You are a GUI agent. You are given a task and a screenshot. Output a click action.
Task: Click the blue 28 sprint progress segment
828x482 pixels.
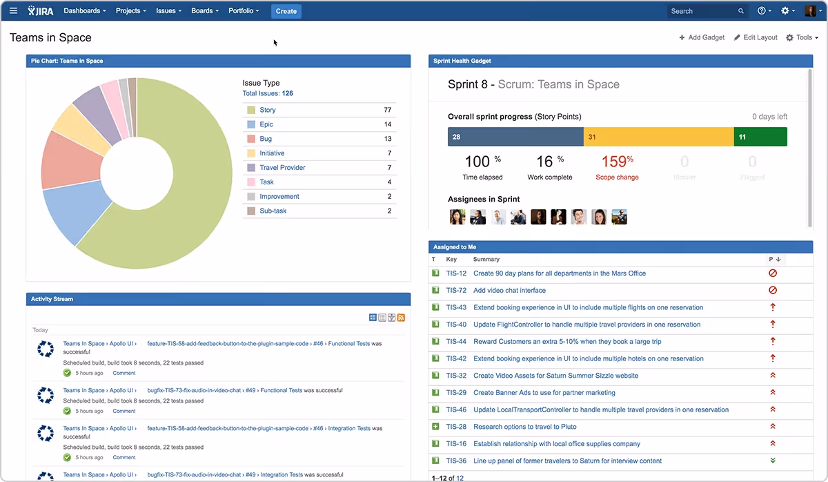(x=515, y=137)
